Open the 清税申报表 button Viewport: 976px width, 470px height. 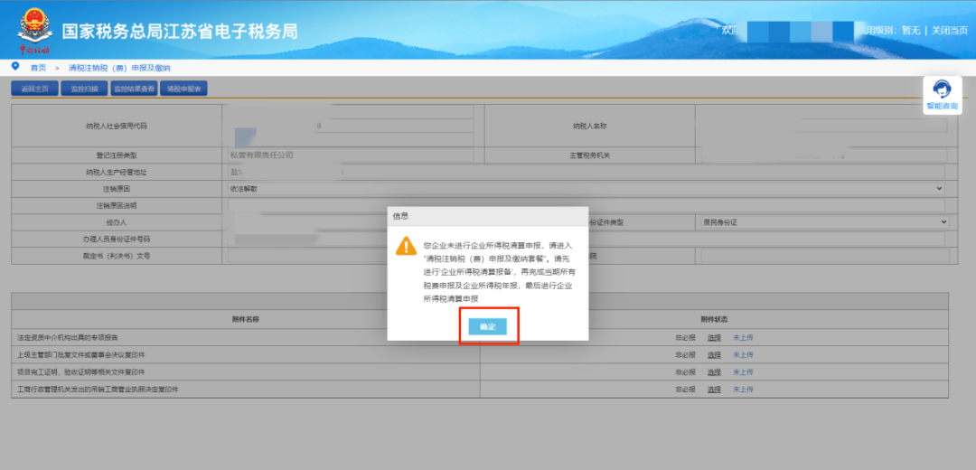pos(183,89)
